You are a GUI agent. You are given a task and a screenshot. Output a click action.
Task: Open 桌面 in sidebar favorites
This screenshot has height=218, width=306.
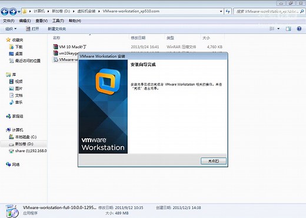click(x=19, y=53)
